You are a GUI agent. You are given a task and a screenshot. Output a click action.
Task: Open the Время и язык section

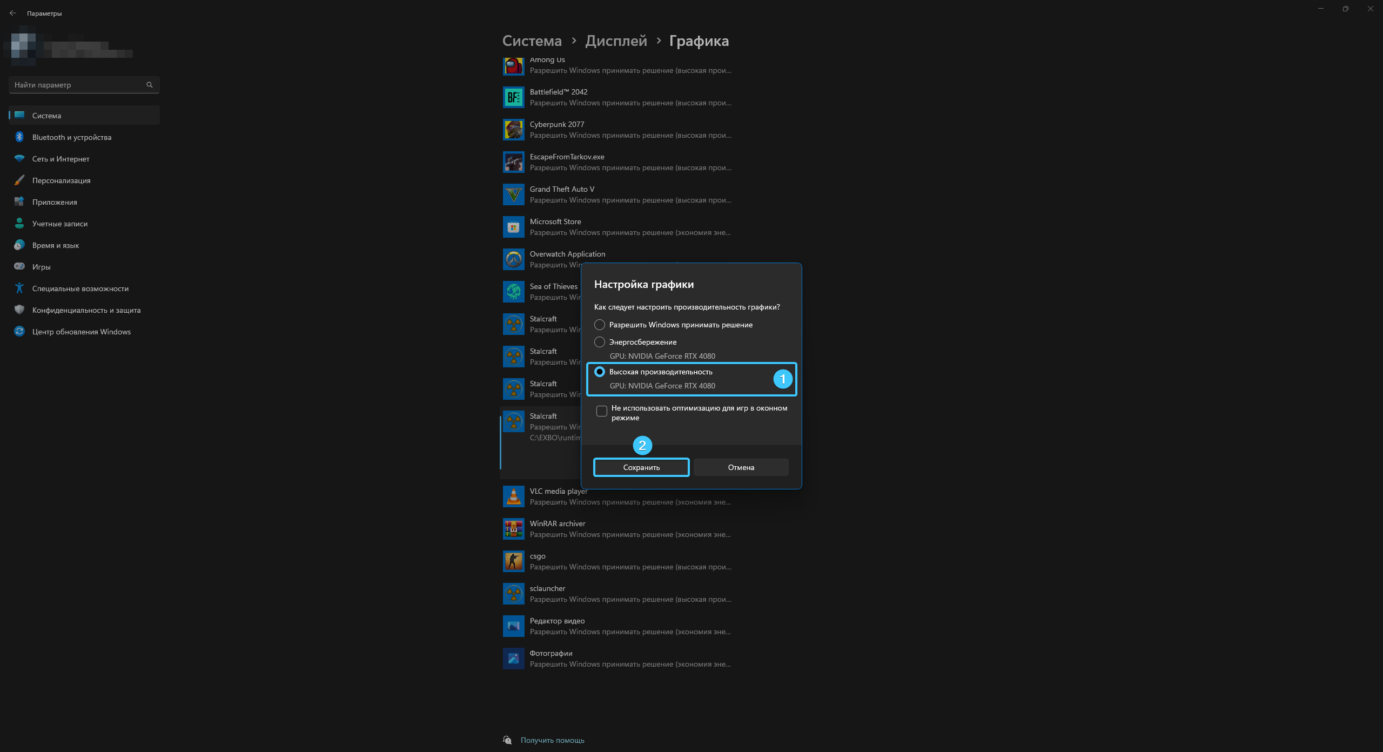[x=84, y=245]
